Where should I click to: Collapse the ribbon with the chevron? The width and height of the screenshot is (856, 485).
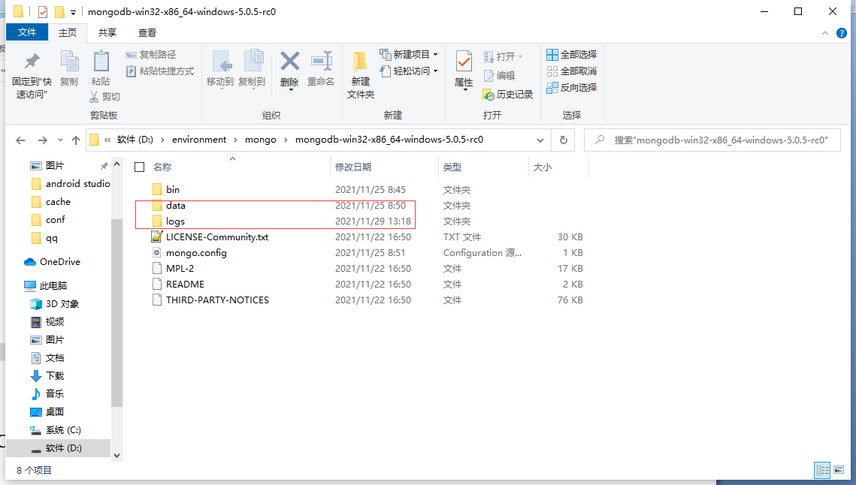[x=825, y=33]
